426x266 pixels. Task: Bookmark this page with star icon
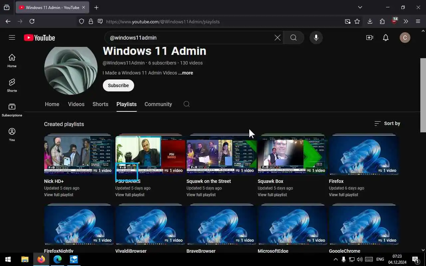pos(357,21)
